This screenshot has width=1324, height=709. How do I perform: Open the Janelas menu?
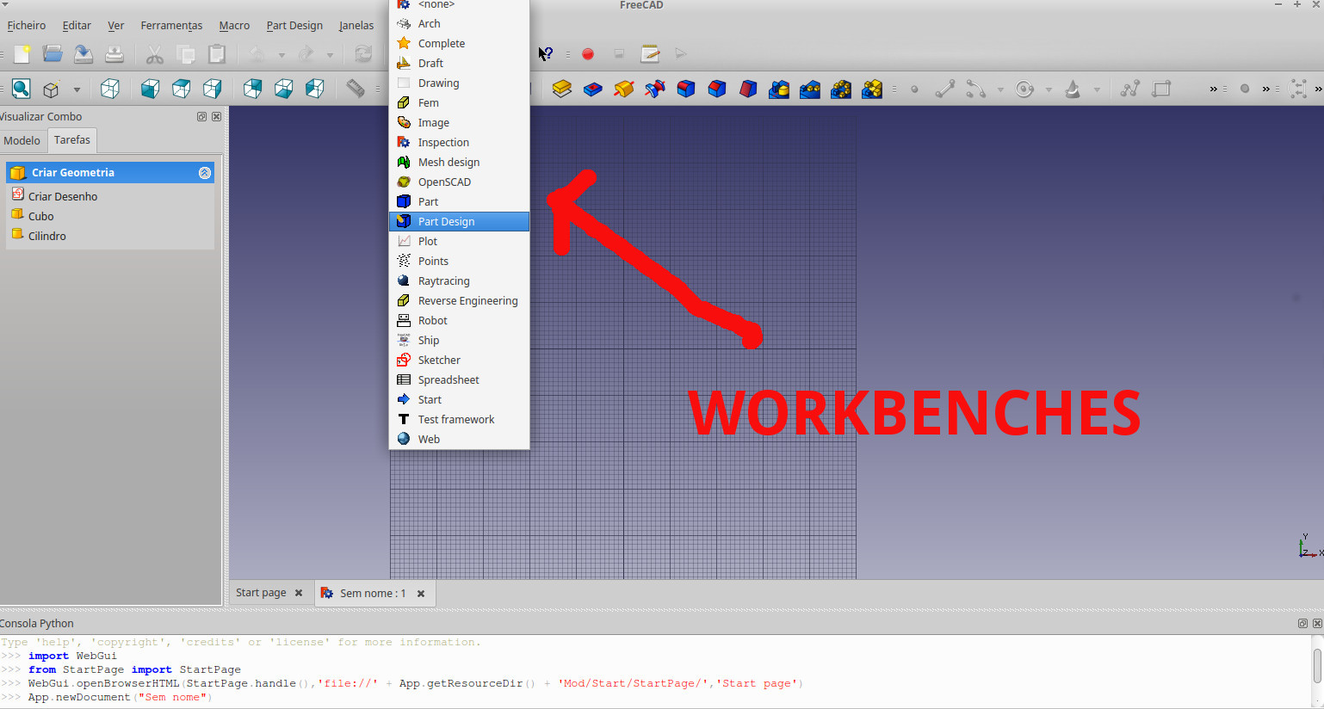point(356,26)
